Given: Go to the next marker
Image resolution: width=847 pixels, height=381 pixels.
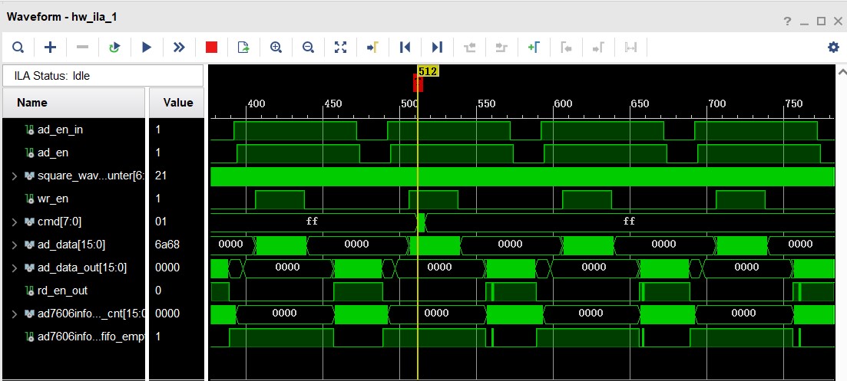Looking at the screenshot, I should (x=598, y=48).
